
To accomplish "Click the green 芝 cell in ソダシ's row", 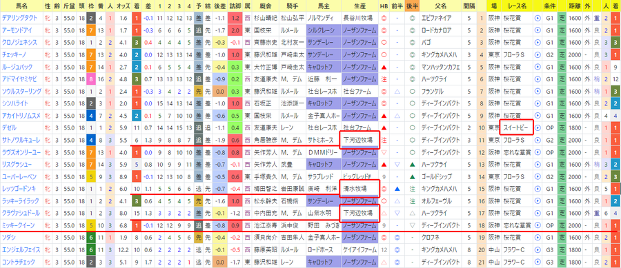I will pos(561,238).
